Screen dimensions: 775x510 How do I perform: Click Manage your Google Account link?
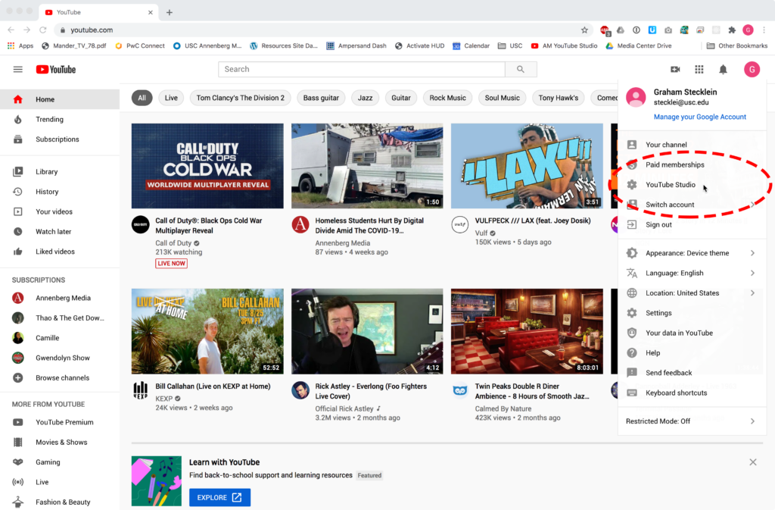click(699, 117)
